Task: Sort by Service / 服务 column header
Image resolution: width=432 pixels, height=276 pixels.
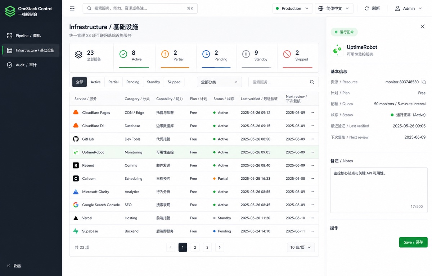Action: pos(85,99)
